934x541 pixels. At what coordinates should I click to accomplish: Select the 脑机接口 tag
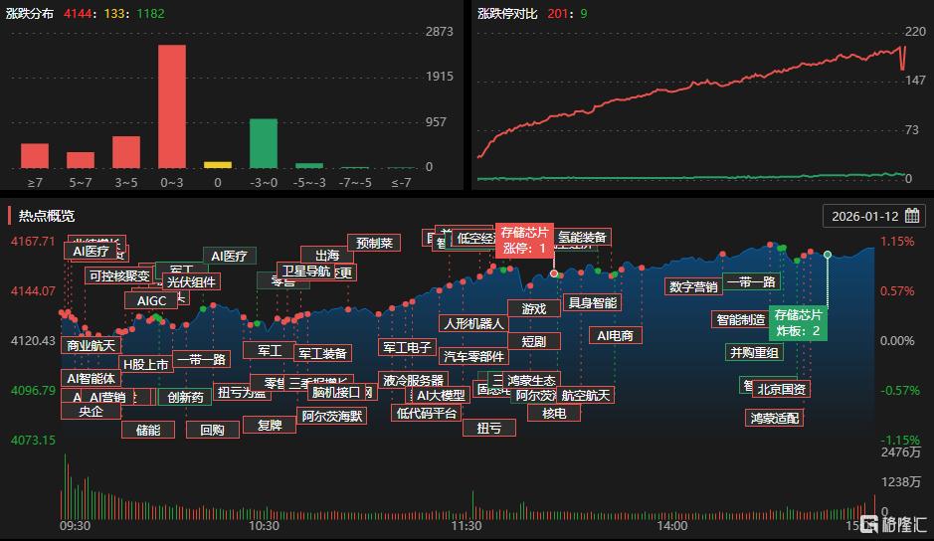click(336, 392)
